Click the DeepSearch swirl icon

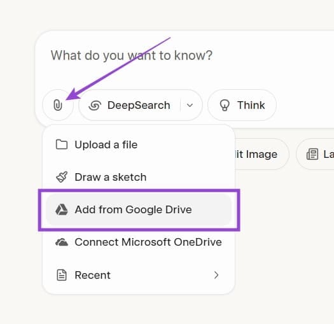pos(95,105)
